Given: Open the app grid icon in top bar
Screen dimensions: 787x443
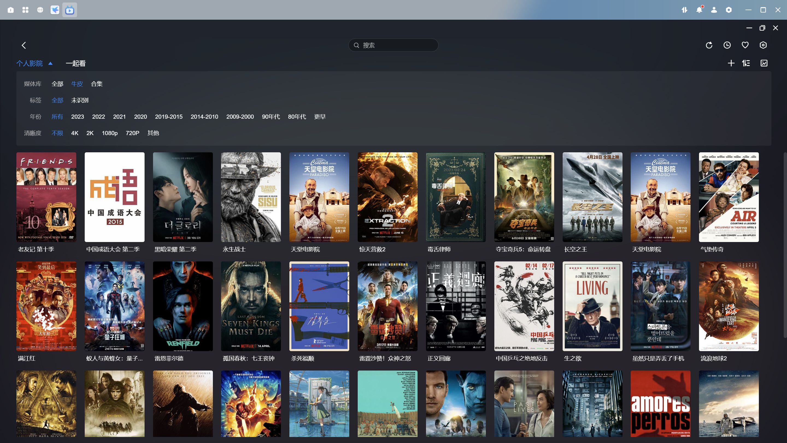Looking at the screenshot, I should pos(25,10).
